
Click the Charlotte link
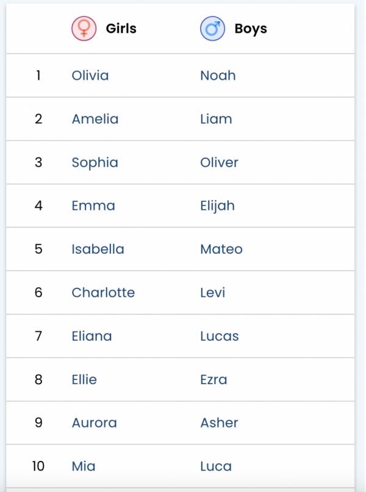(103, 292)
